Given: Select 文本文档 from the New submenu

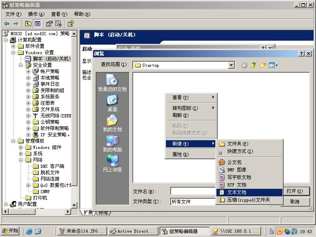Looking at the screenshot, I should 237,192.
